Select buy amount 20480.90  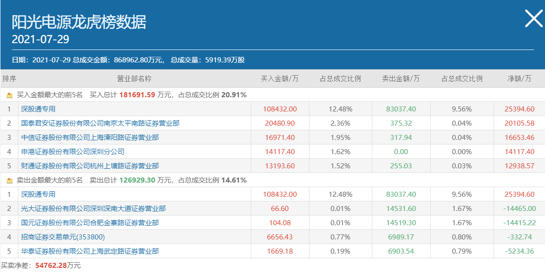point(280,123)
